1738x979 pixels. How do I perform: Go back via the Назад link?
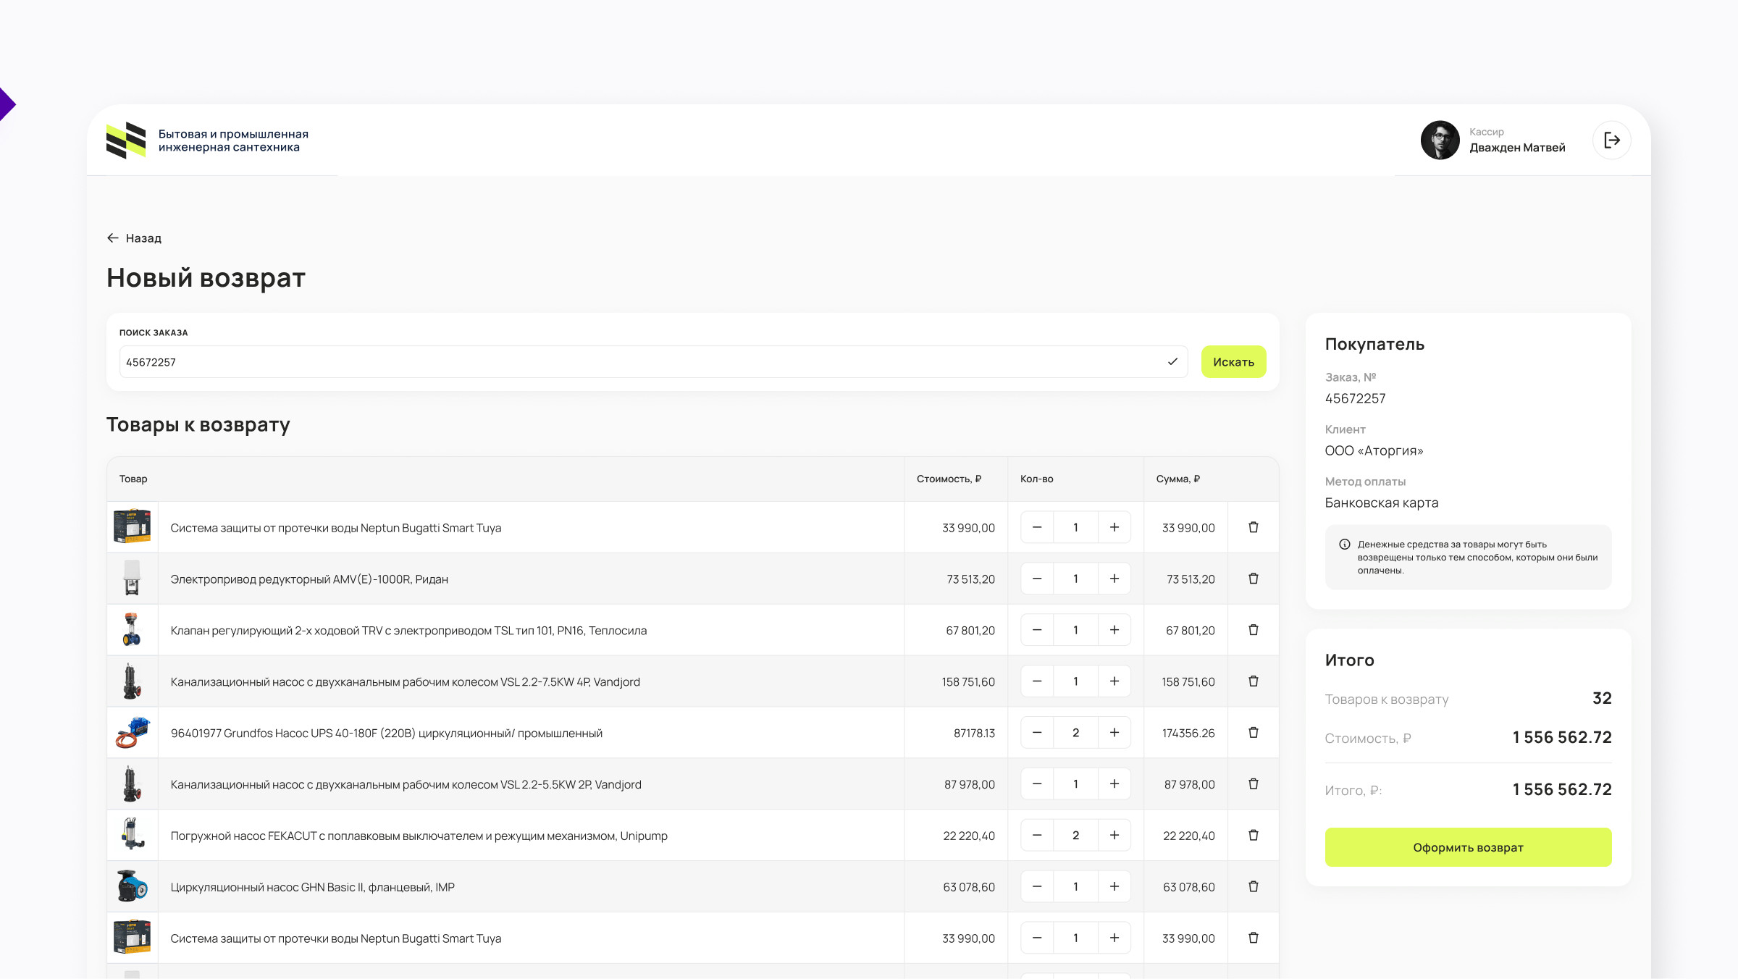click(143, 238)
